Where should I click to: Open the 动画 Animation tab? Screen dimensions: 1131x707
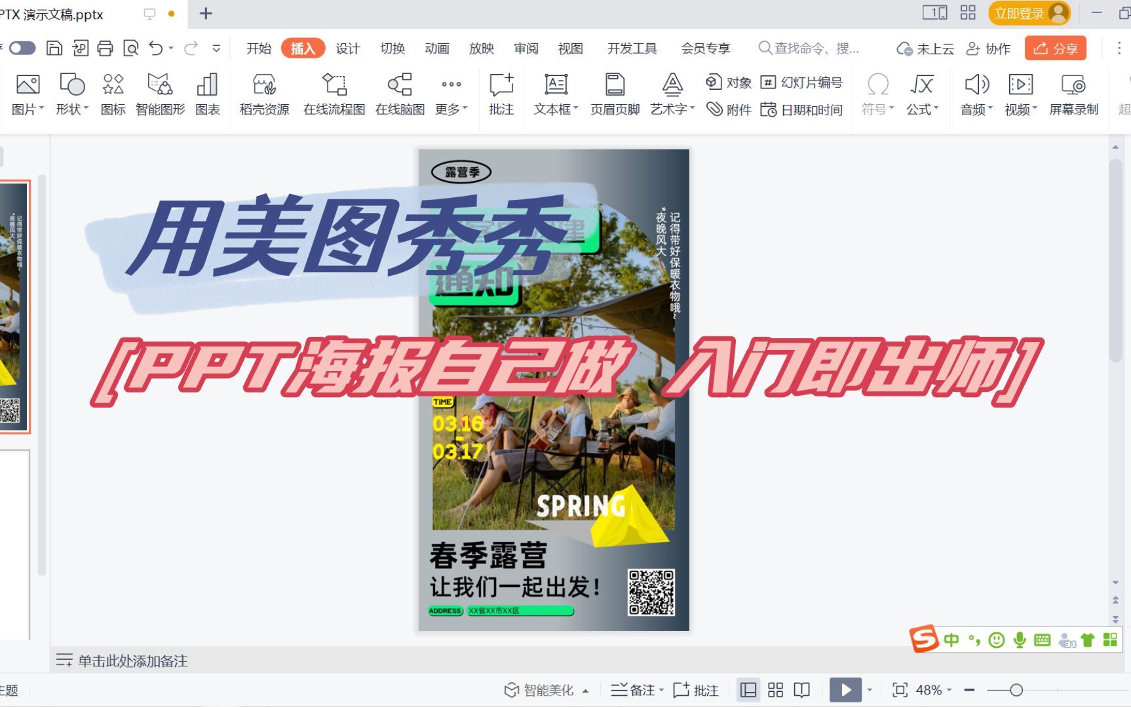pos(437,48)
